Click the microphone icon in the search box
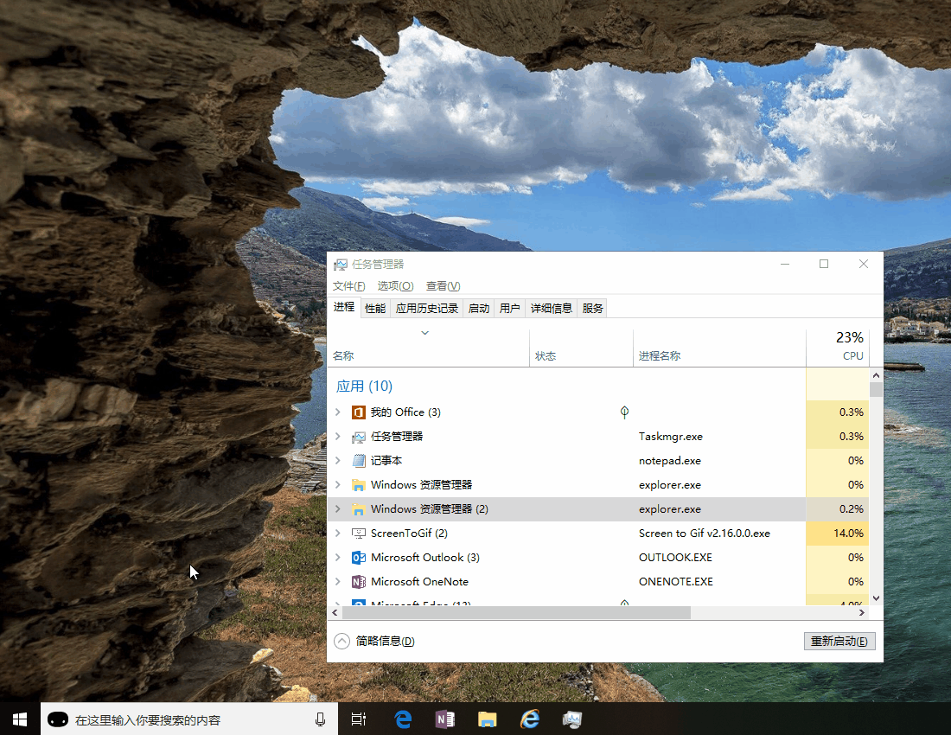This screenshot has height=735, width=951. [320, 719]
